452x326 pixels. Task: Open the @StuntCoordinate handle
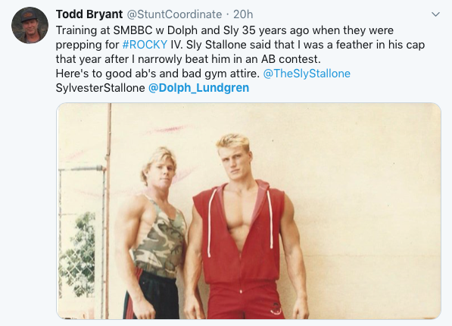tap(174, 14)
